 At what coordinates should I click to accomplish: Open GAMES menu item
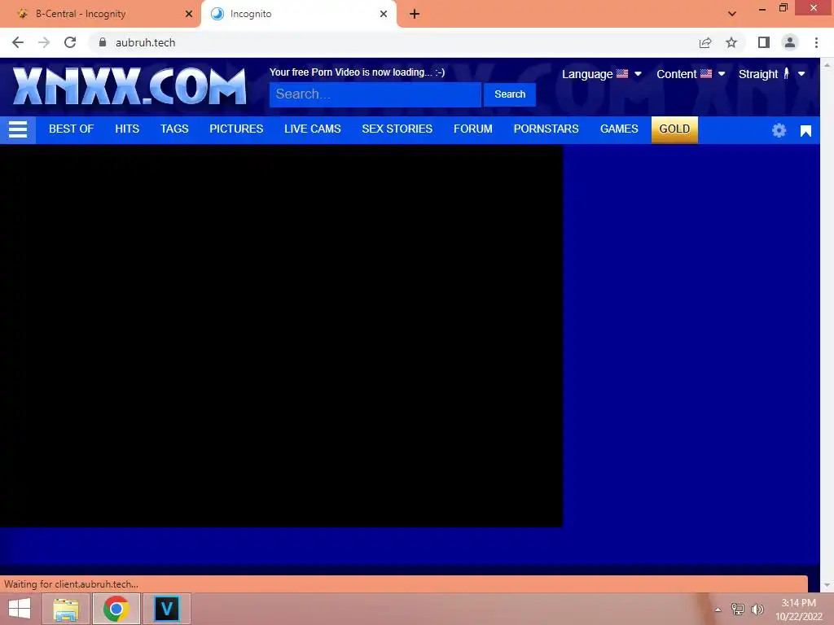[x=619, y=129]
